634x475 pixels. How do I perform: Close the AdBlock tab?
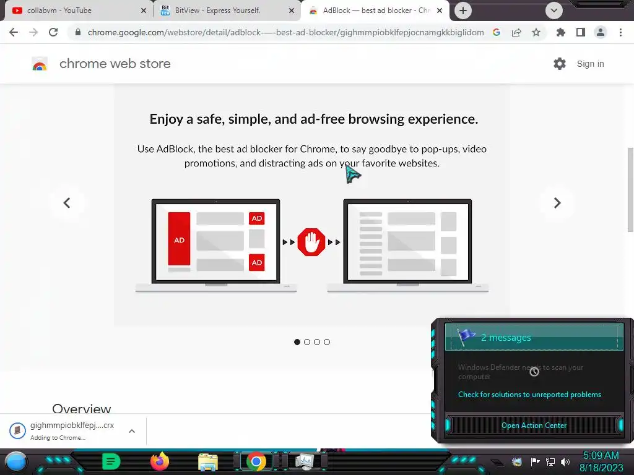(x=440, y=11)
